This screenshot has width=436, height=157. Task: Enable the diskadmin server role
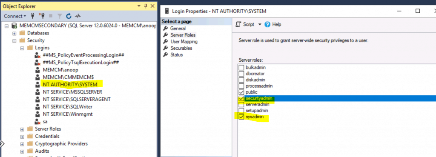tap(241, 80)
